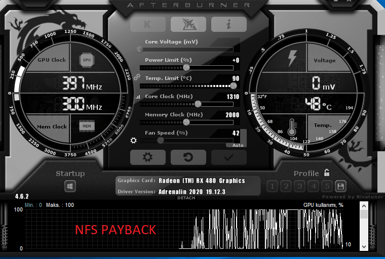Select profile slot 4
The width and height of the screenshot is (385, 259).
point(314,186)
